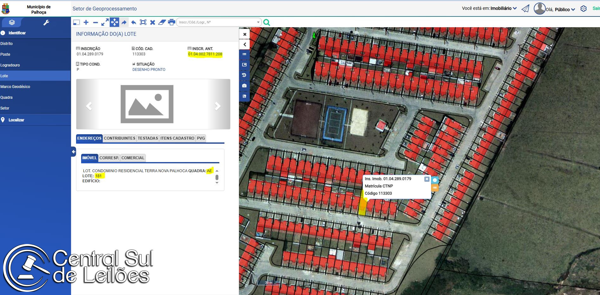The height and width of the screenshot is (295, 600).
Task: Click the Sair logout link
Action: (x=596, y=9)
